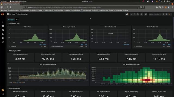174x97 pixels.
Task: Click the volume speaker icon in tray
Action: pyautogui.click(x=162, y=1)
